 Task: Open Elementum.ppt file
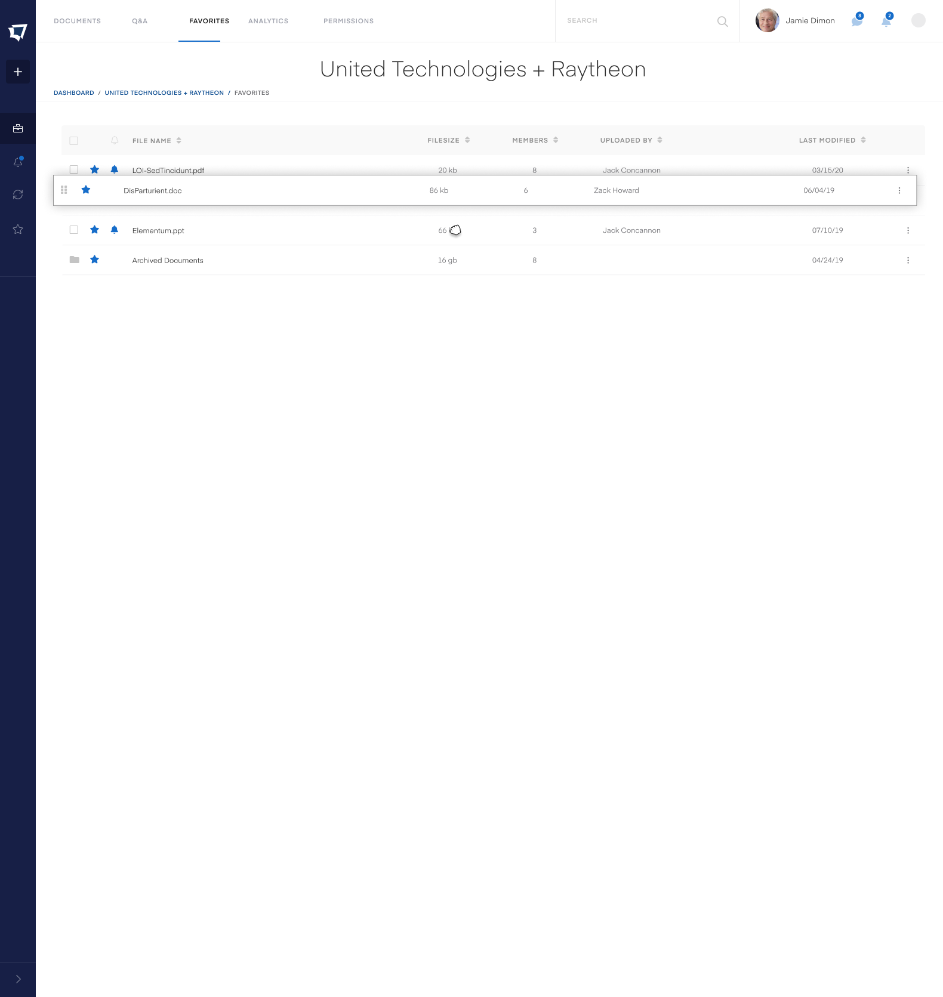click(x=158, y=231)
